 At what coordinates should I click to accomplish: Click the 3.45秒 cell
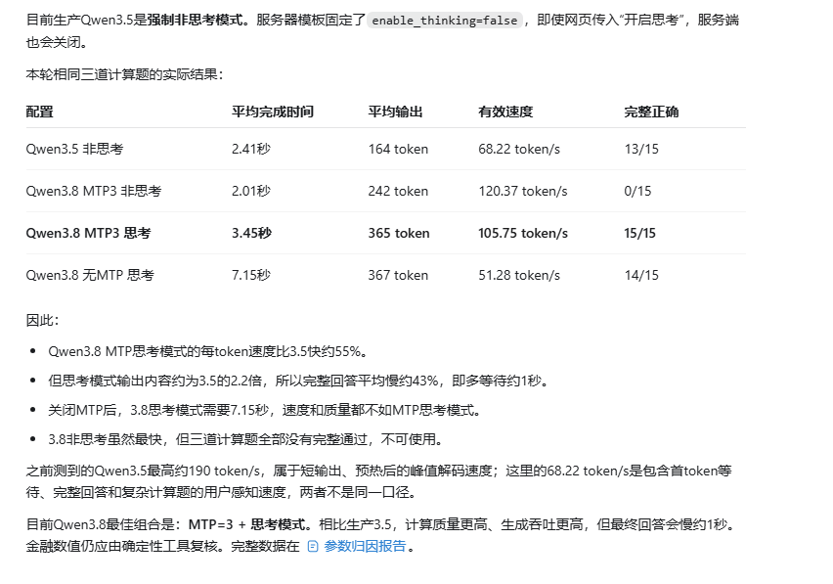pyautogui.click(x=251, y=233)
